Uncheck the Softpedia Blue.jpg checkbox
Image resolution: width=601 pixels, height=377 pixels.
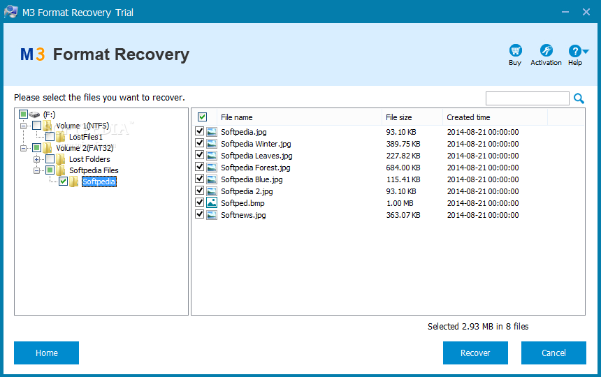[199, 179]
